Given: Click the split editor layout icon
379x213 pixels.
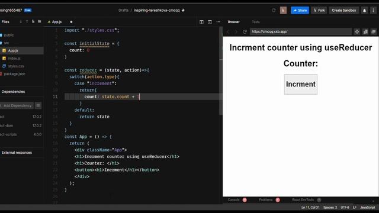Looking at the screenshot, I should pyautogui.click(x=201, y=22).
